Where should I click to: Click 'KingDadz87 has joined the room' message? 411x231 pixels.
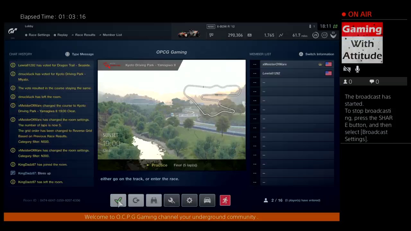(43, 165)
